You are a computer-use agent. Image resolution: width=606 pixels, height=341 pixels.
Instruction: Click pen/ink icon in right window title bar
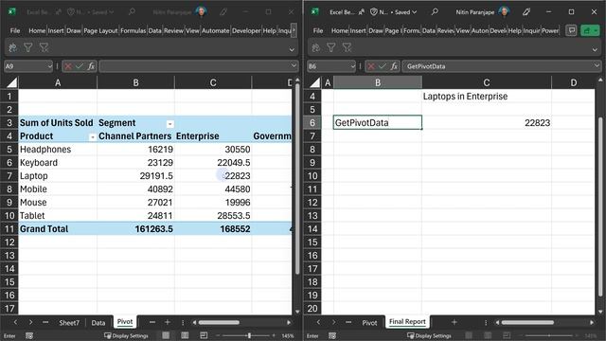click(526, 12)
